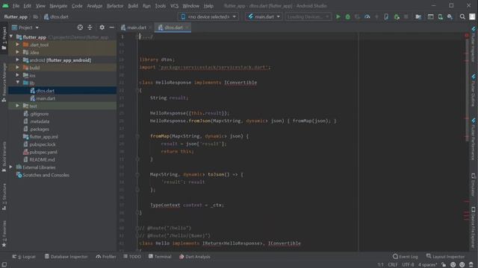Open the Favorites side tool window
This screenshot has height=268, width=478.
(x=4, y=234)
